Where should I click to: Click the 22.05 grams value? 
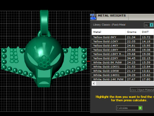click(x=131, y=41)
